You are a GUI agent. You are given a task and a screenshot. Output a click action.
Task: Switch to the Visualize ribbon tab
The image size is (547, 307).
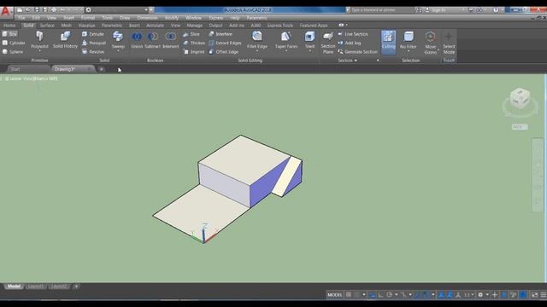[86, 26]
